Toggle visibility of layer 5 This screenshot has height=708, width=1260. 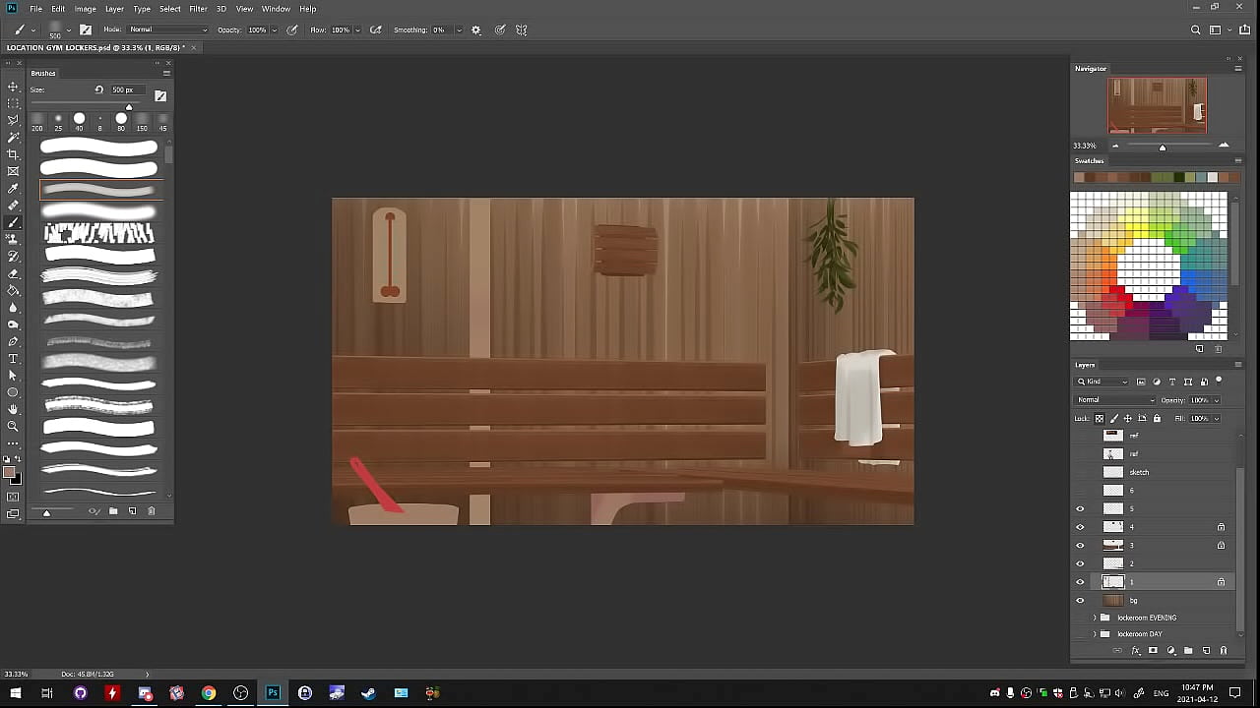[1080, 508]
